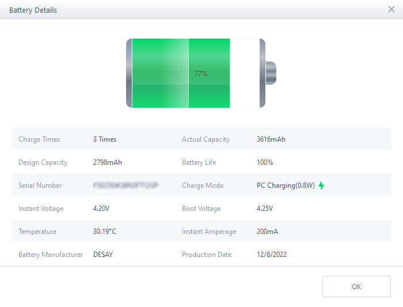Click the Production Date value 12/8/2022

tap(272, 255)
